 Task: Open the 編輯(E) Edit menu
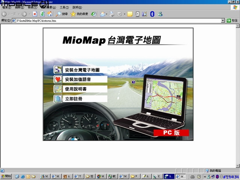point(19,7)
